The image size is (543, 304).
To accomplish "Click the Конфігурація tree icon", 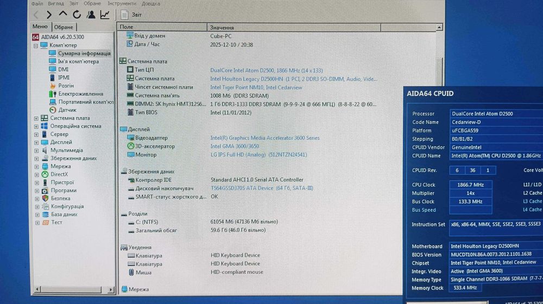I will pos(46,206).
